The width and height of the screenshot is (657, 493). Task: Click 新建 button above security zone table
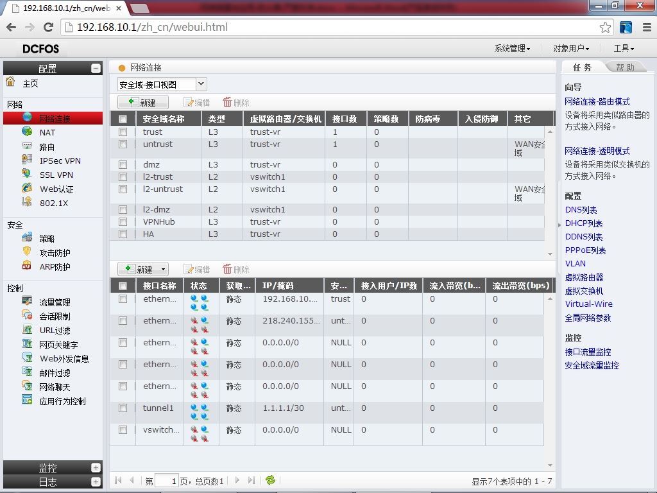(x=143, y=102)
